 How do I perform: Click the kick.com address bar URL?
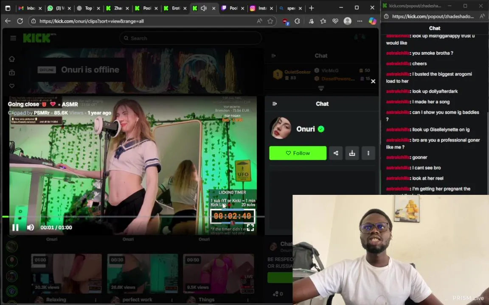click(x=92, y=21)
